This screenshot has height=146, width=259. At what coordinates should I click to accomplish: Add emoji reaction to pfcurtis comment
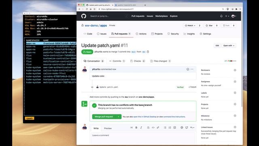click(x=188, y=69)
